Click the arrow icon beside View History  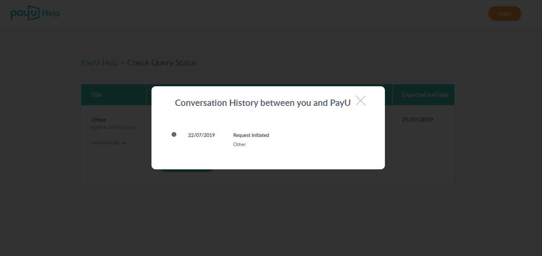click(123, 143)
